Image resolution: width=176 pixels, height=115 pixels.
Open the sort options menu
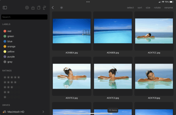coord(140,8)
